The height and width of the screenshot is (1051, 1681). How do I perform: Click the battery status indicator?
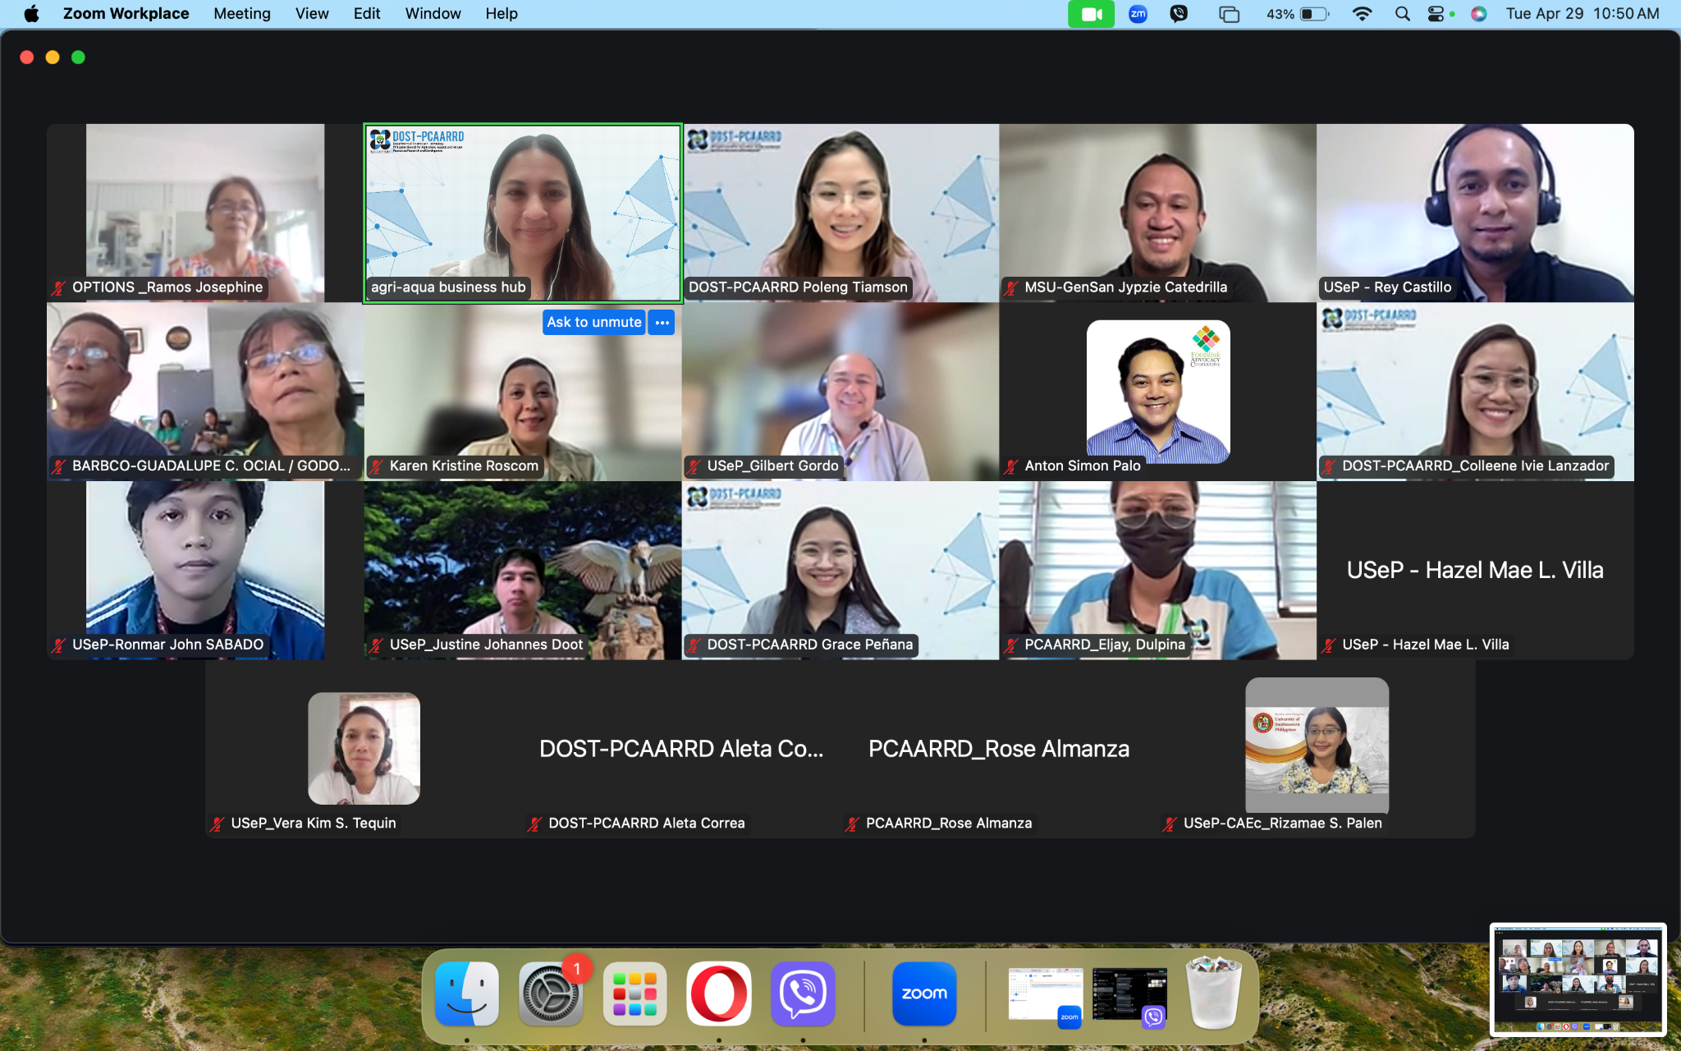click(1298, 14)
